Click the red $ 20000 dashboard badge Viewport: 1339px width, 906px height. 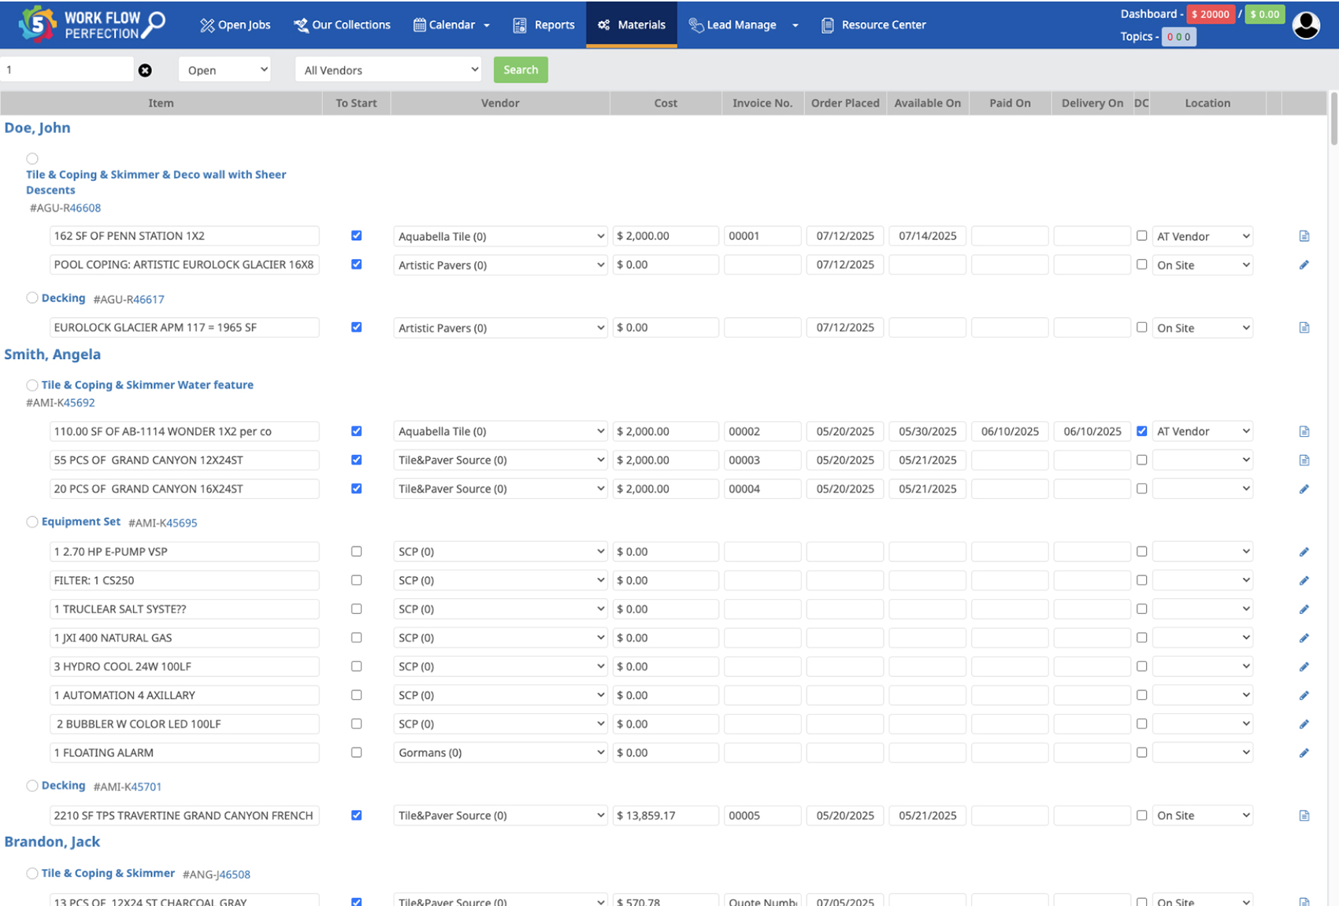point(1211,14)
